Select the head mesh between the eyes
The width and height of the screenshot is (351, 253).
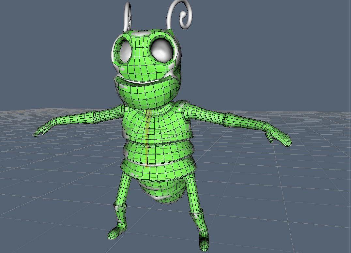pos(140,50)
